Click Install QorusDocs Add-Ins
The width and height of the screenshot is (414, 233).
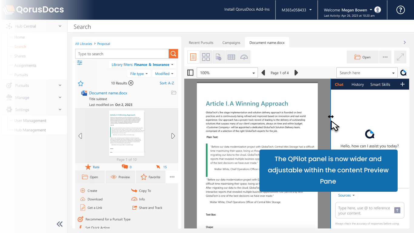[247, 9]
